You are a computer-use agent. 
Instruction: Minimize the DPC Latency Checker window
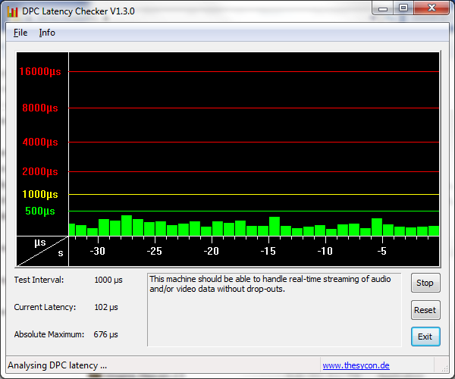tap(383, 8)
